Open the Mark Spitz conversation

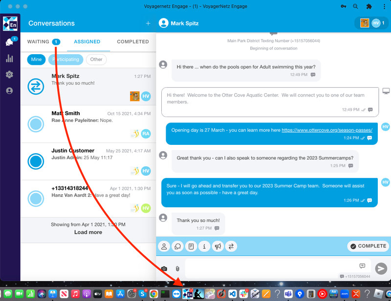click(x=88, y=86)
